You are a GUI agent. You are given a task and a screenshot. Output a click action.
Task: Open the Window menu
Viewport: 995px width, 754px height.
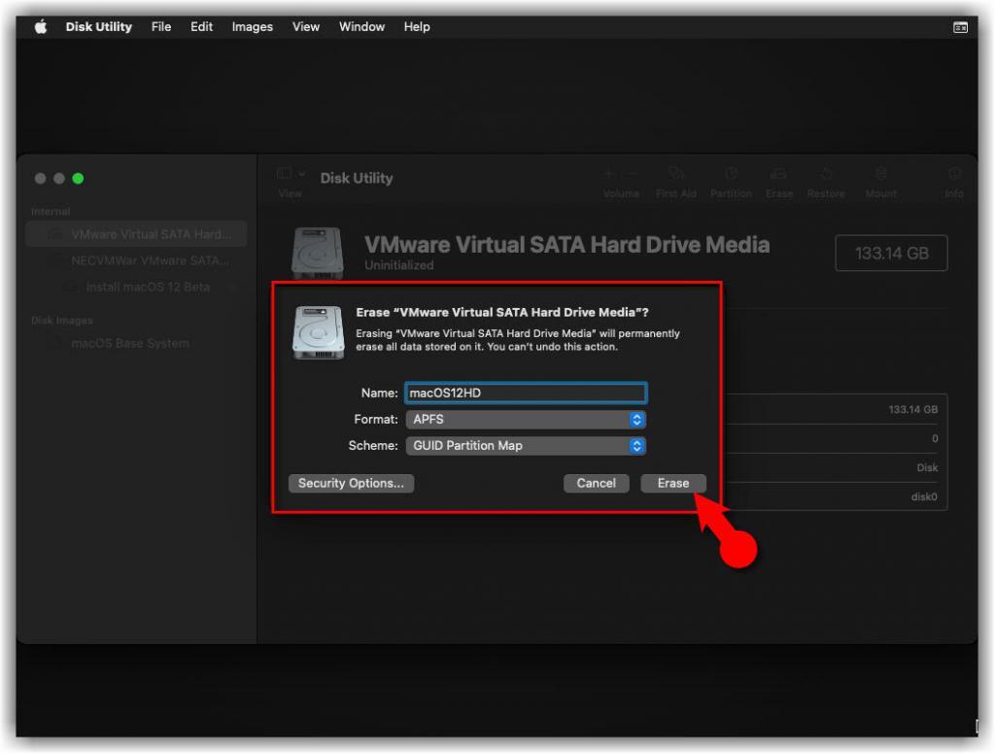[x=361, y=26]
